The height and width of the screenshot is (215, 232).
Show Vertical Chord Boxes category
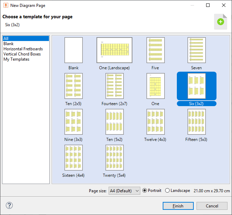click(22, 54)
